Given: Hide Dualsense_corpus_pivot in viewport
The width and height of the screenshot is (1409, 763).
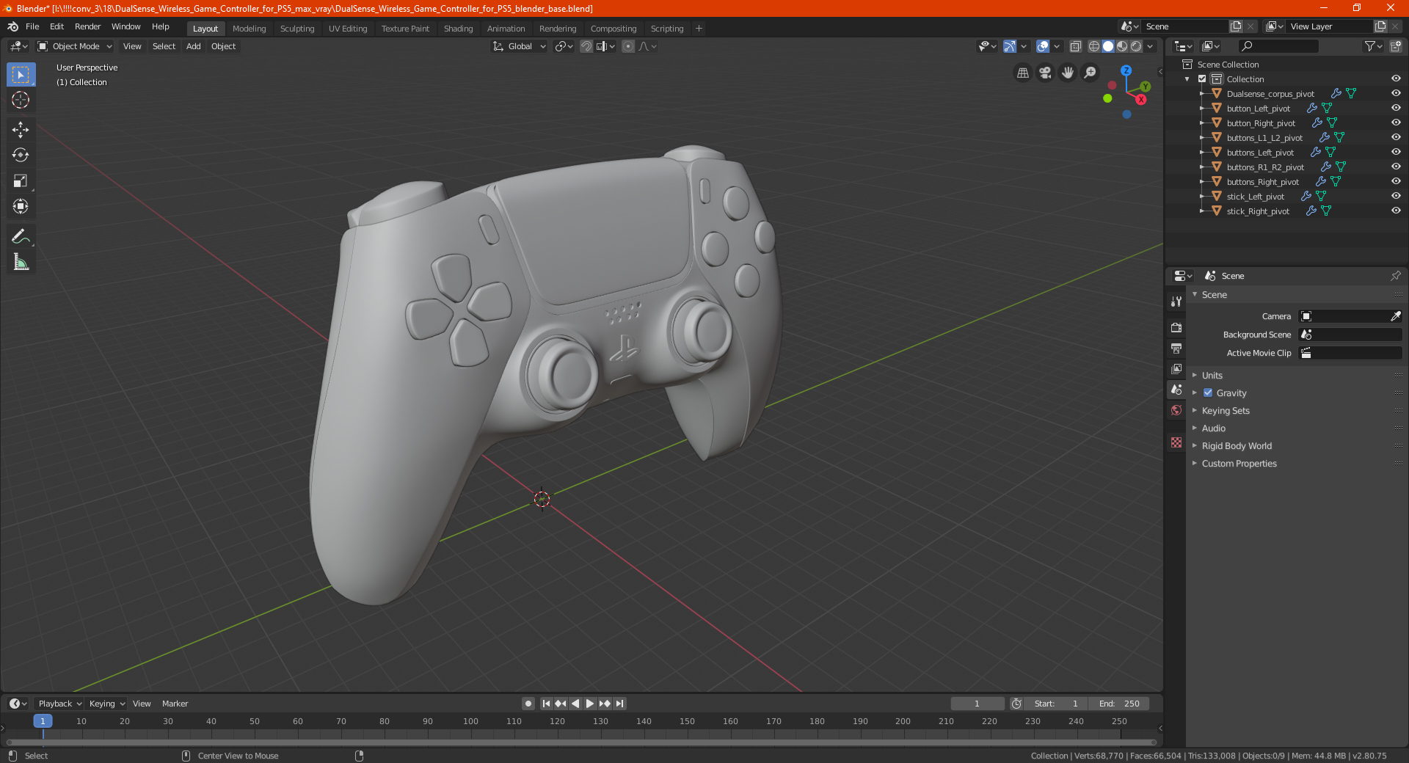Looking at the screenshot, I should point(1396,93).
